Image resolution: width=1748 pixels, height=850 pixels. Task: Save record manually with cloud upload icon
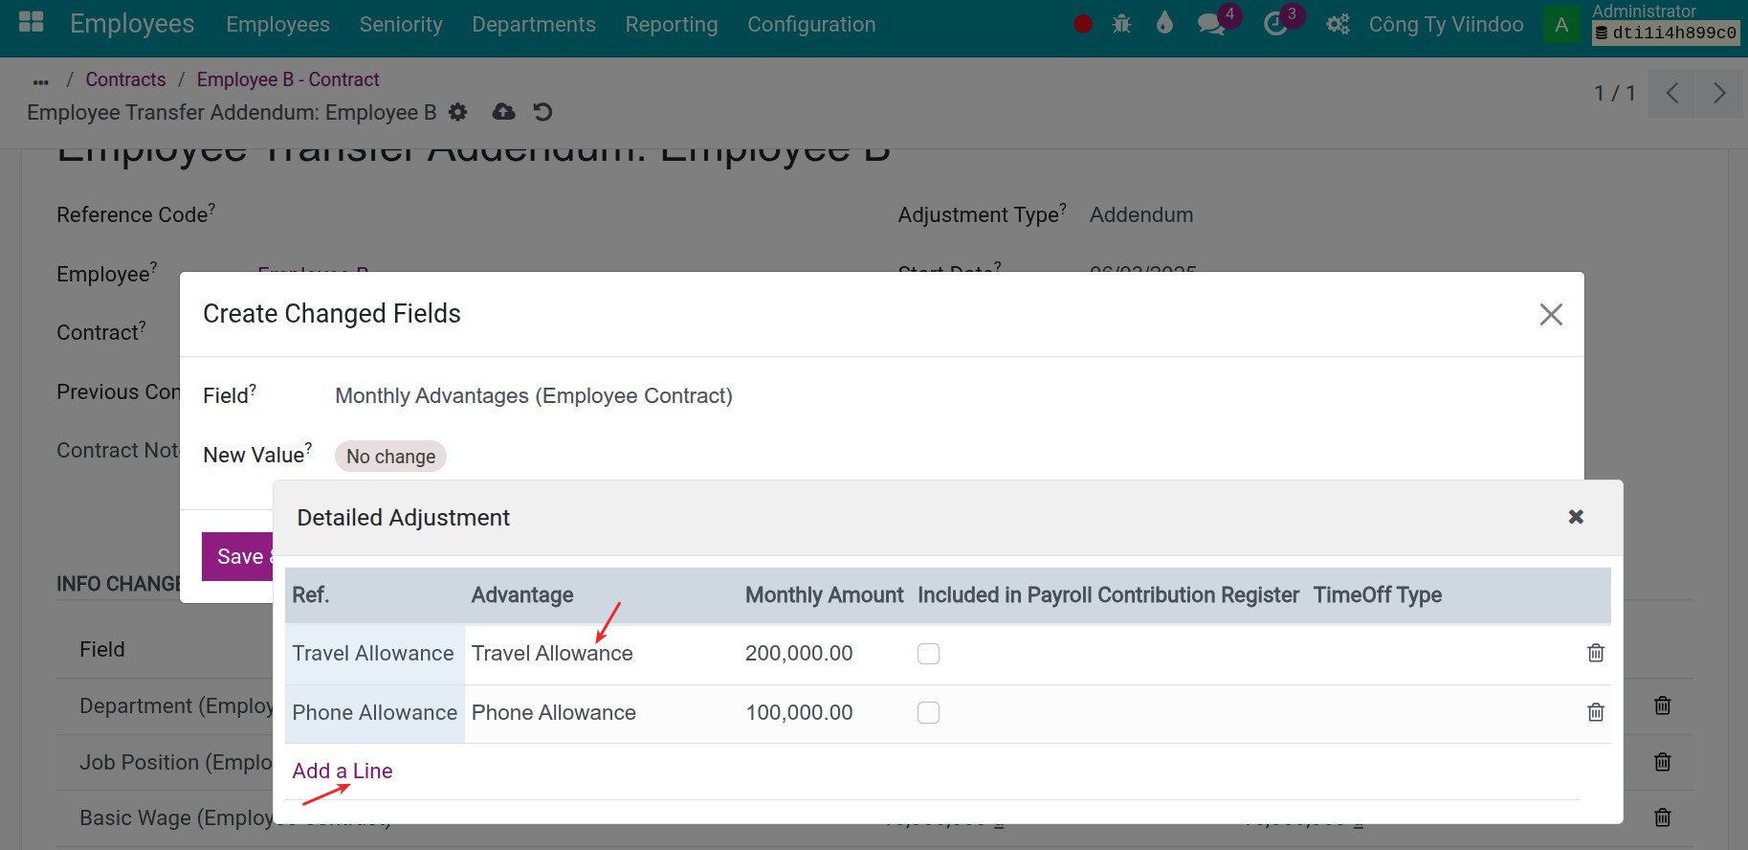503,113
